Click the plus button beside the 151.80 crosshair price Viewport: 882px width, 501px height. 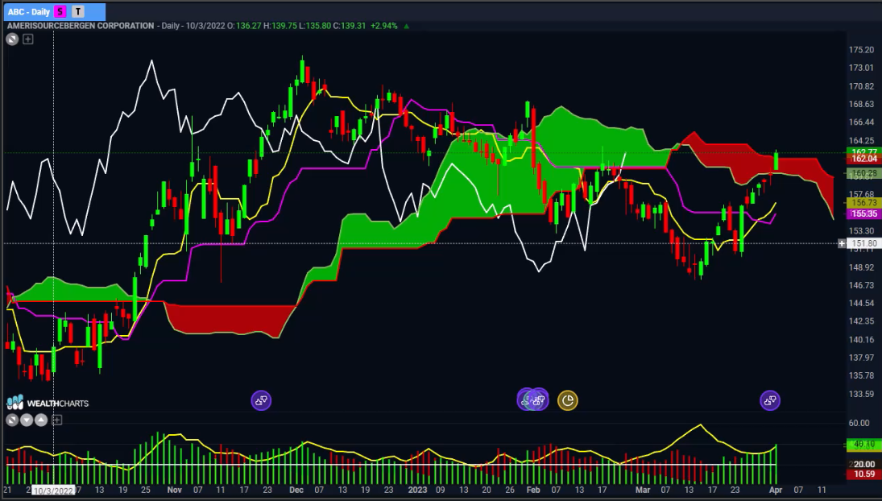click(842, 243)
